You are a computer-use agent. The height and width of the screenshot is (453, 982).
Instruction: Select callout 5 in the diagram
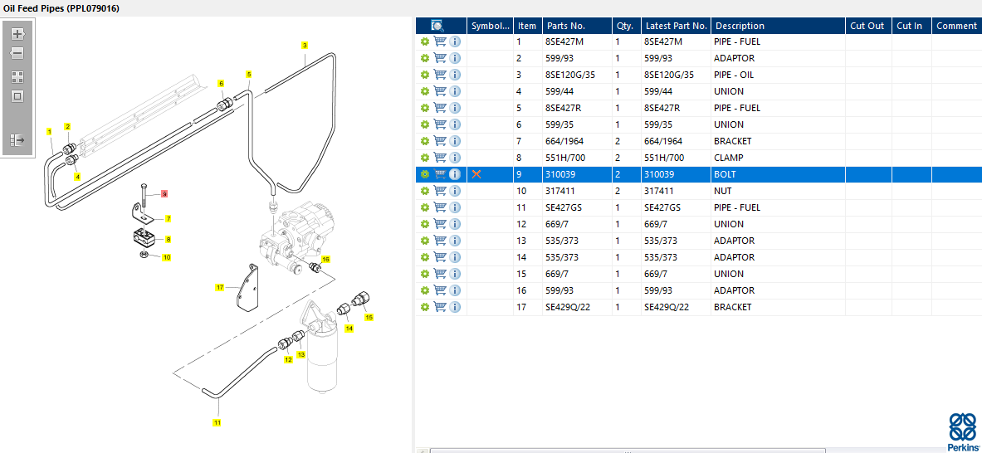click(249, 75)
